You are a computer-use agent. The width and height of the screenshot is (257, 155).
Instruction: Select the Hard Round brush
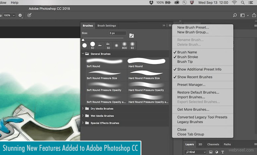point(148,63)
